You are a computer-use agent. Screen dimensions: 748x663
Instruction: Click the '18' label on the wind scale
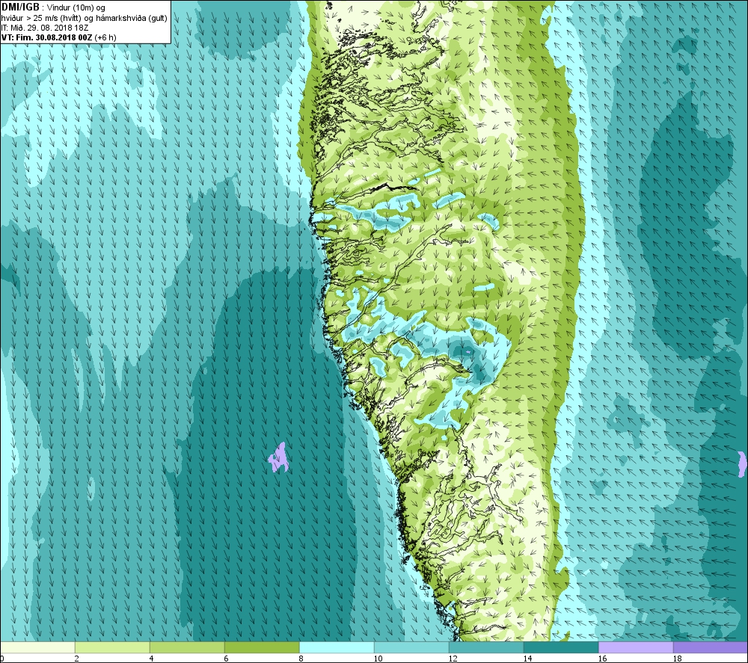pos(677,659)
